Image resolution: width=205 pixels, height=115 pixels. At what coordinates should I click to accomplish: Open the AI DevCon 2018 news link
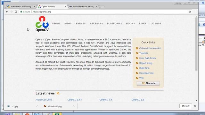pos(44,100)
